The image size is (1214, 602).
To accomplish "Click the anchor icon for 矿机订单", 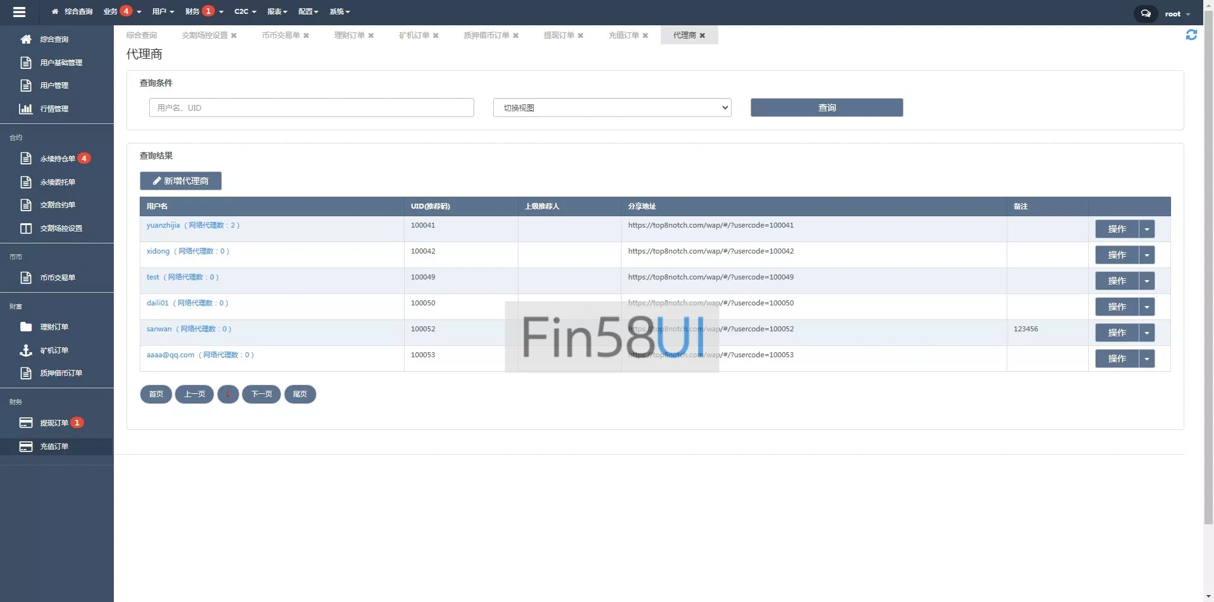I will point(26,350).
